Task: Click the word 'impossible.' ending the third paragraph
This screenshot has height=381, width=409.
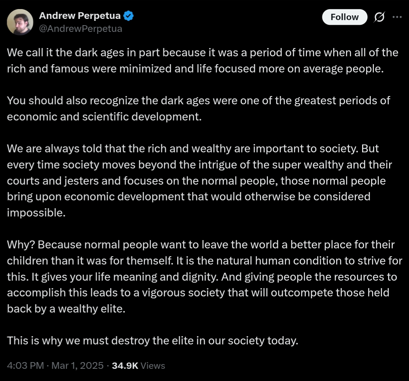Action: (x=36, y=213)
